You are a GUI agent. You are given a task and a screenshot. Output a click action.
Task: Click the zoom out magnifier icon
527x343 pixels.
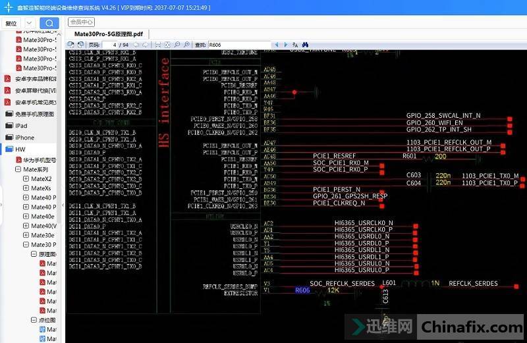(x=177, y=45)
